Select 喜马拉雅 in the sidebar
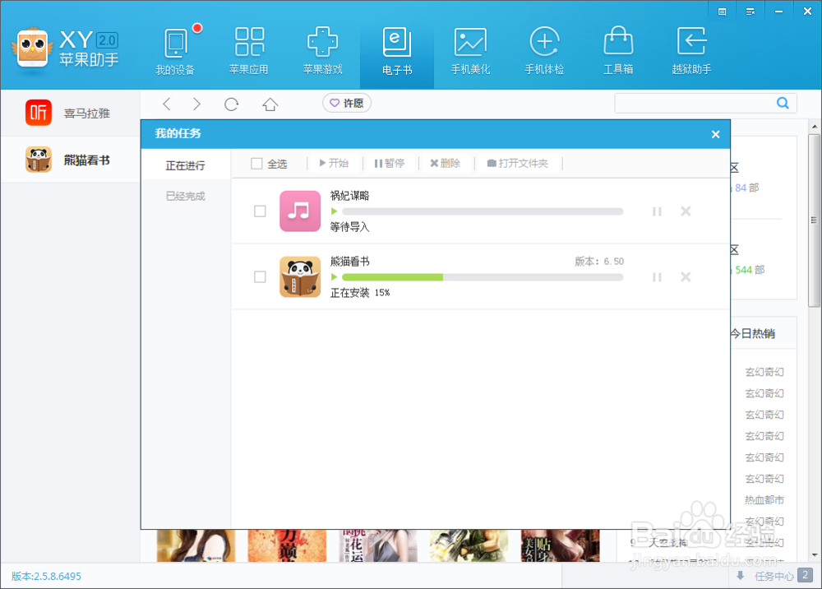The image size is (822, 589). (x=70, y=113)
